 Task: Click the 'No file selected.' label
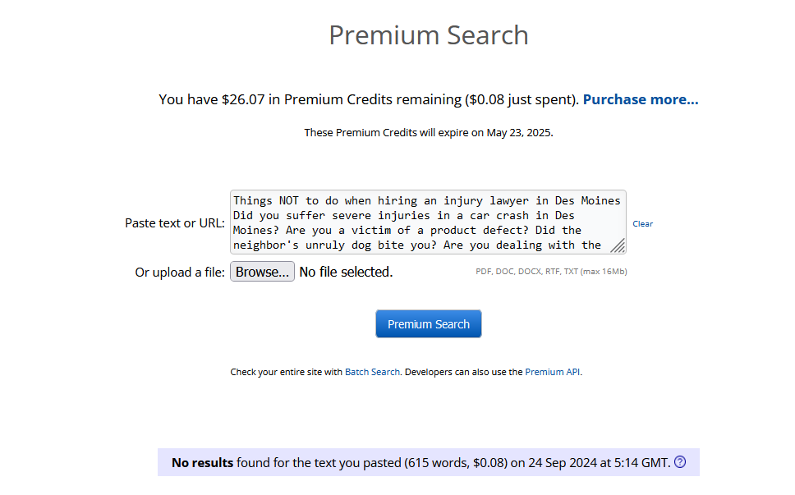[346, 272]
